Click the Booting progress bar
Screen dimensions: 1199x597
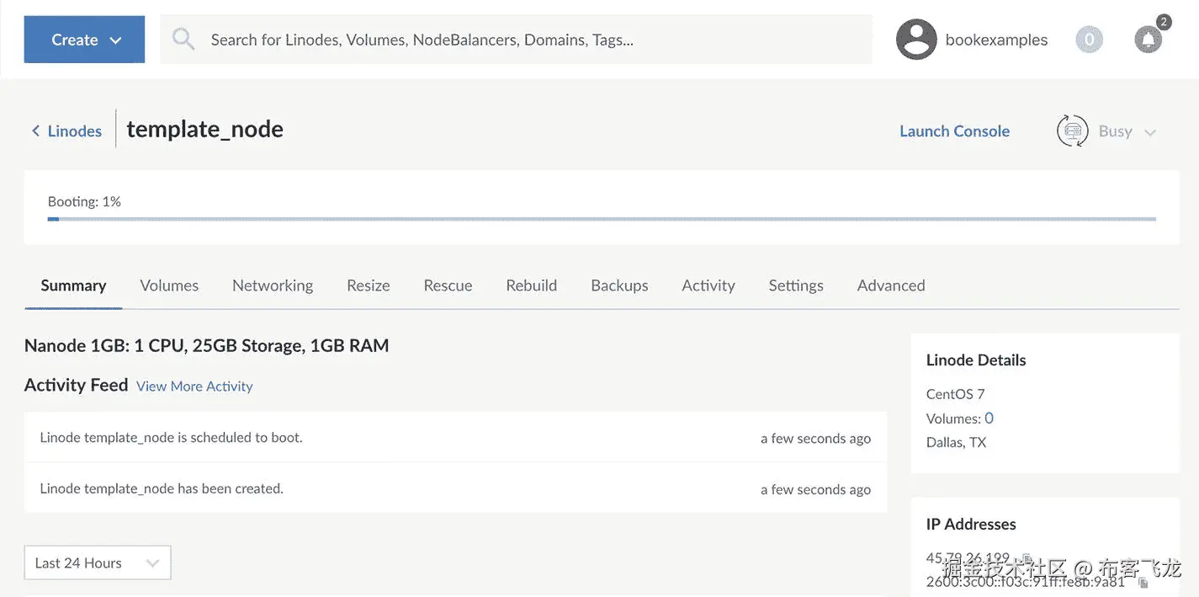(x=602, y=219)
